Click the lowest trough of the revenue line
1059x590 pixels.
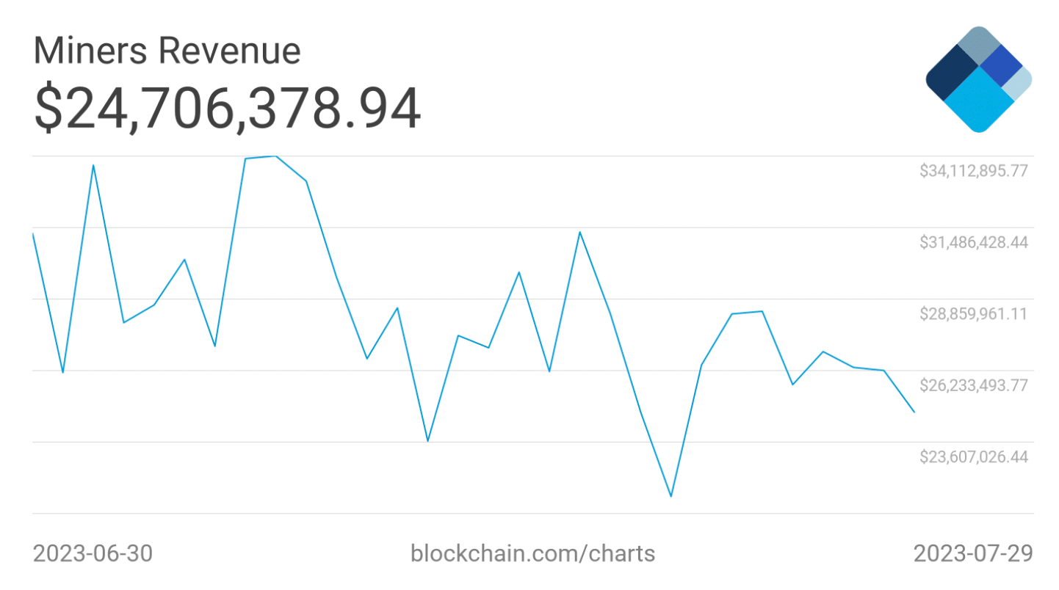[x=671, y=496]
